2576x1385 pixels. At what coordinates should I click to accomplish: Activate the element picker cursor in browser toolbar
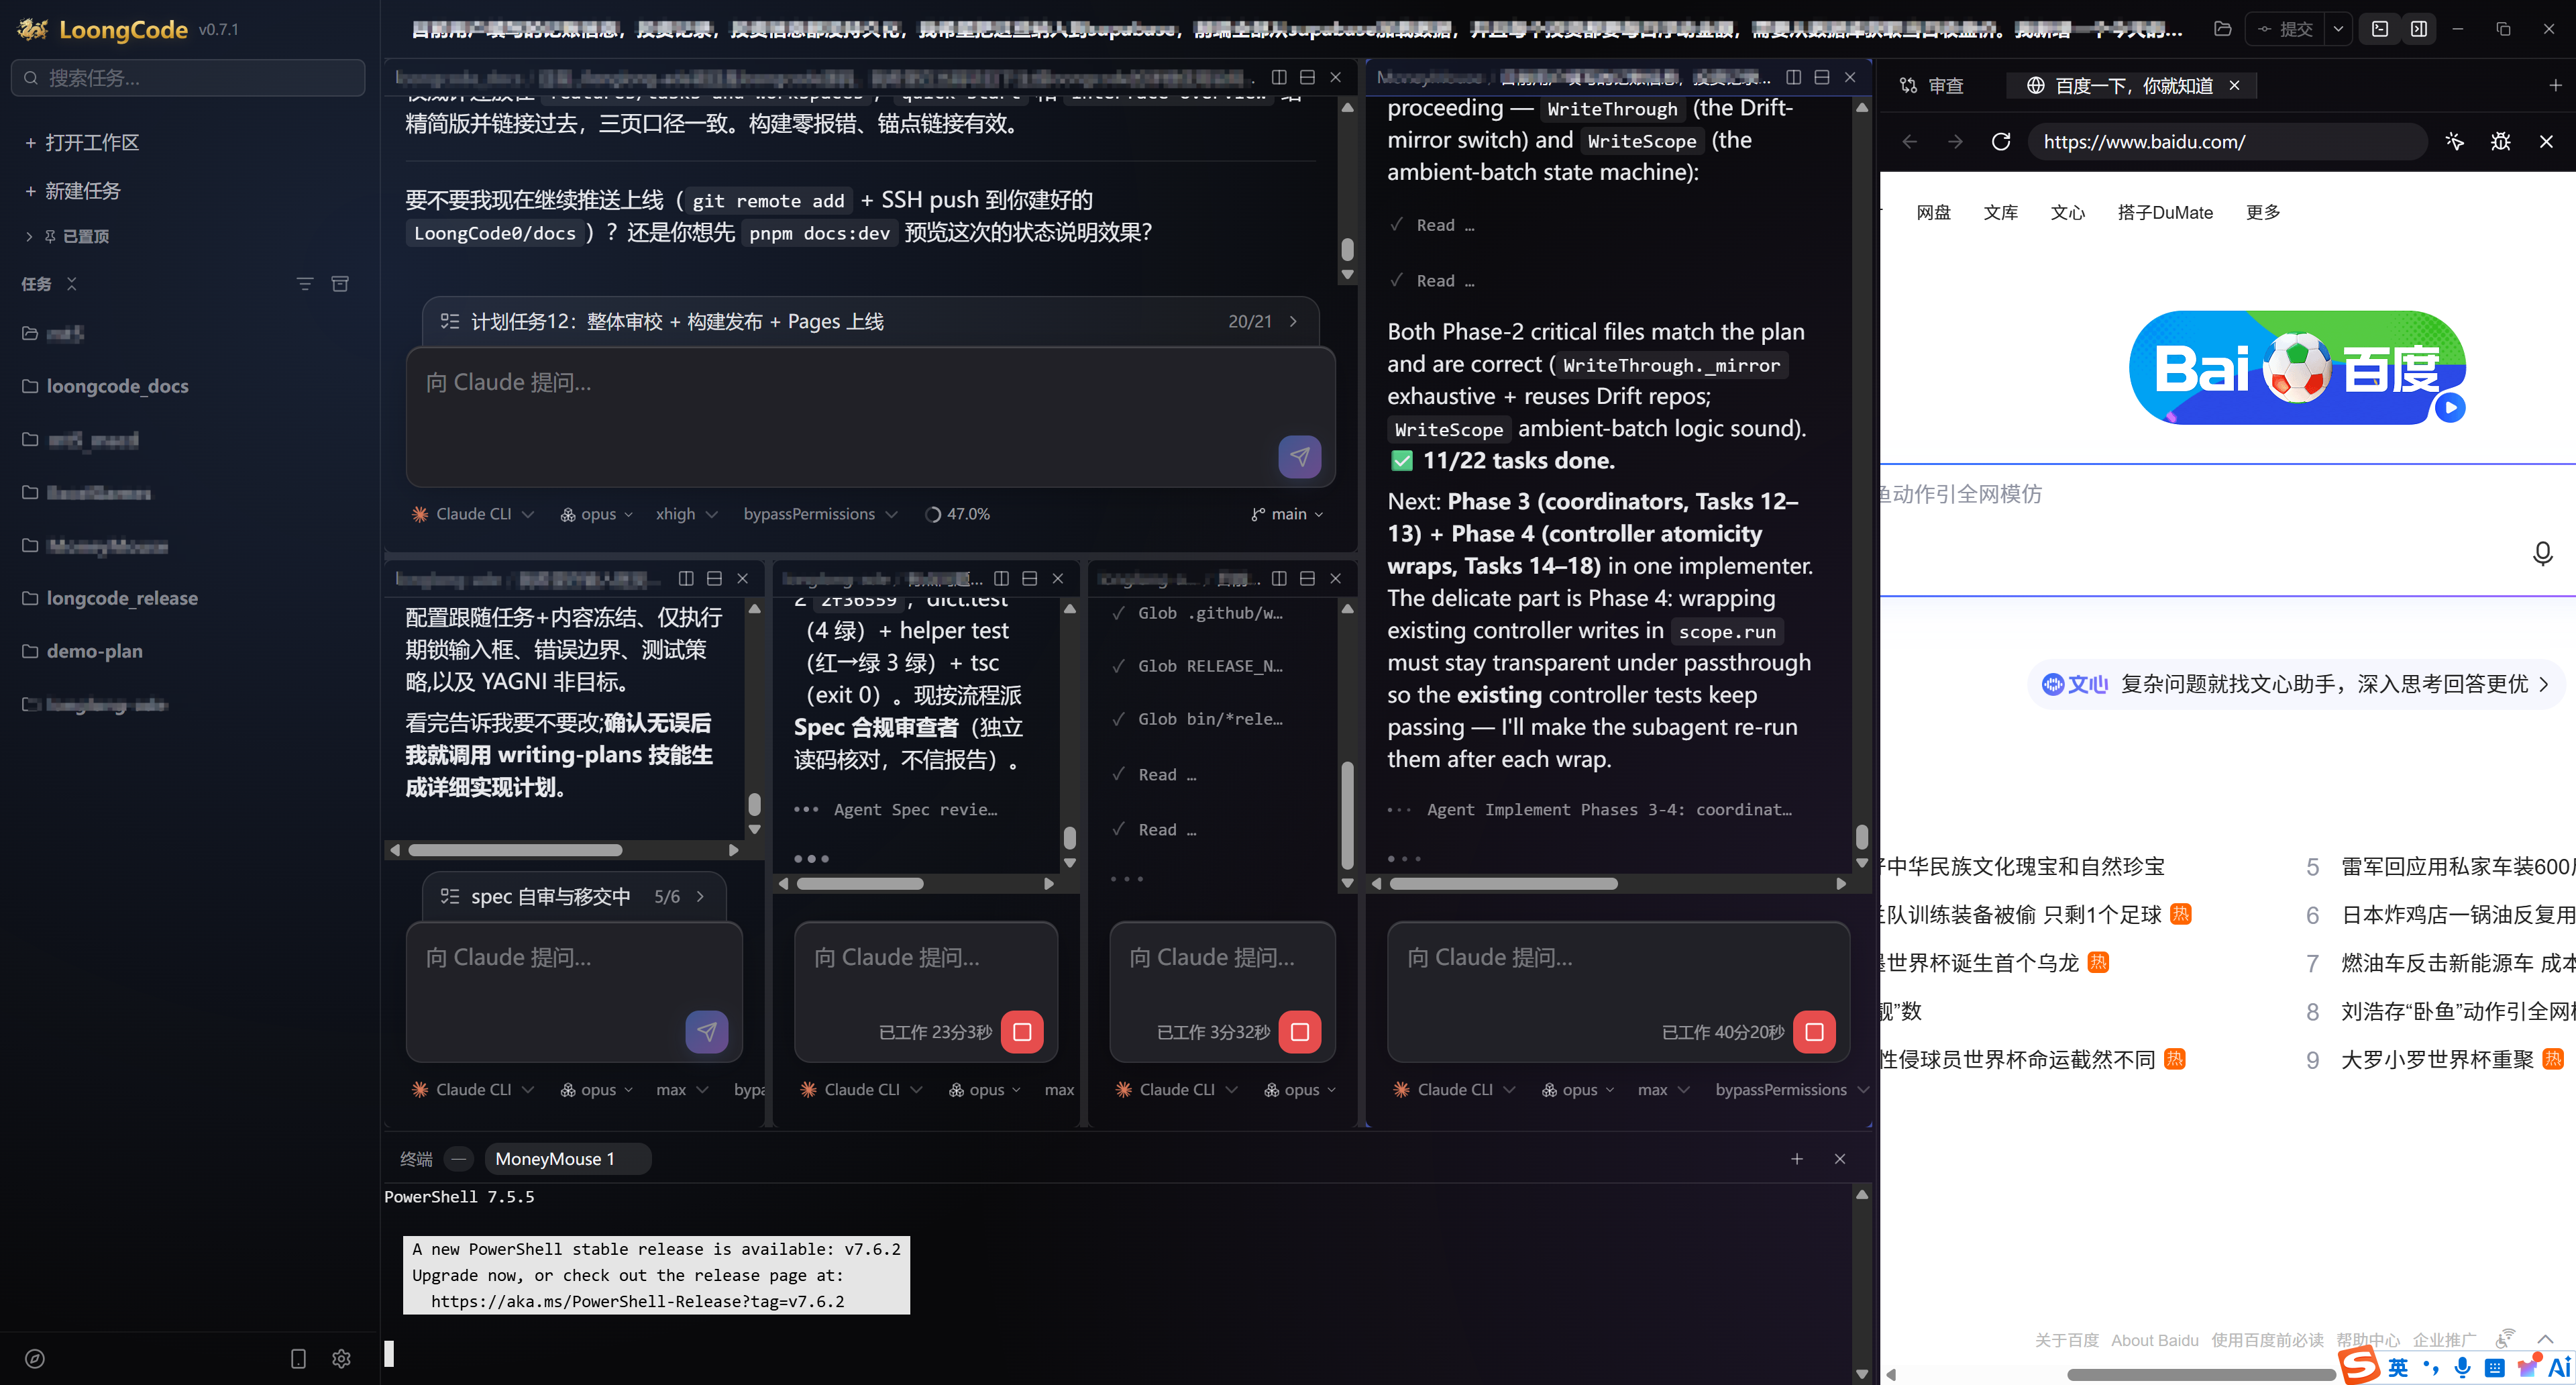(x=2454, y=142)
